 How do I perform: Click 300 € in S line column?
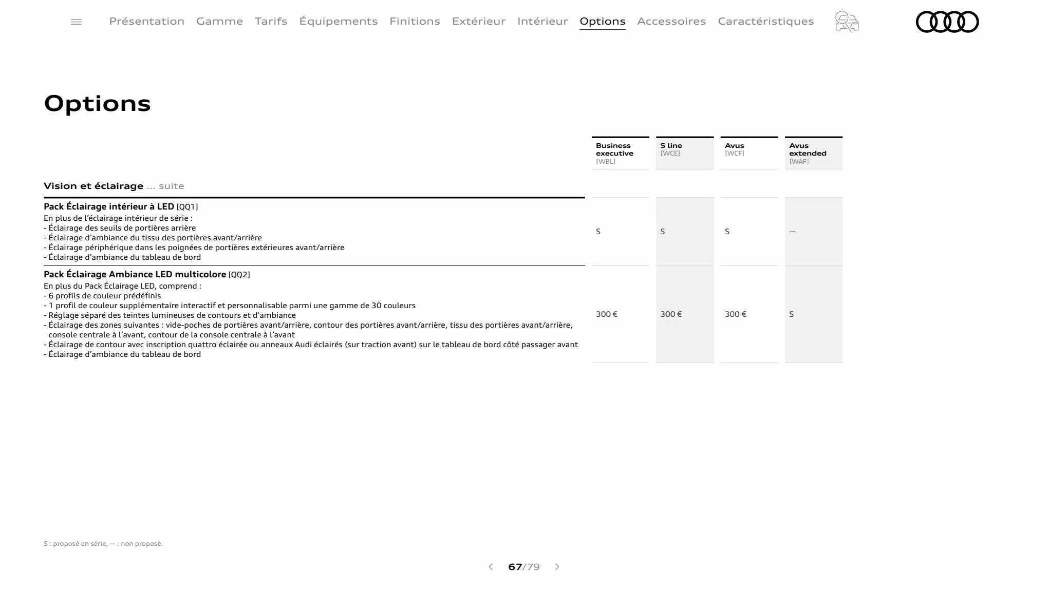pyautogui.click(x=671, y=314)
